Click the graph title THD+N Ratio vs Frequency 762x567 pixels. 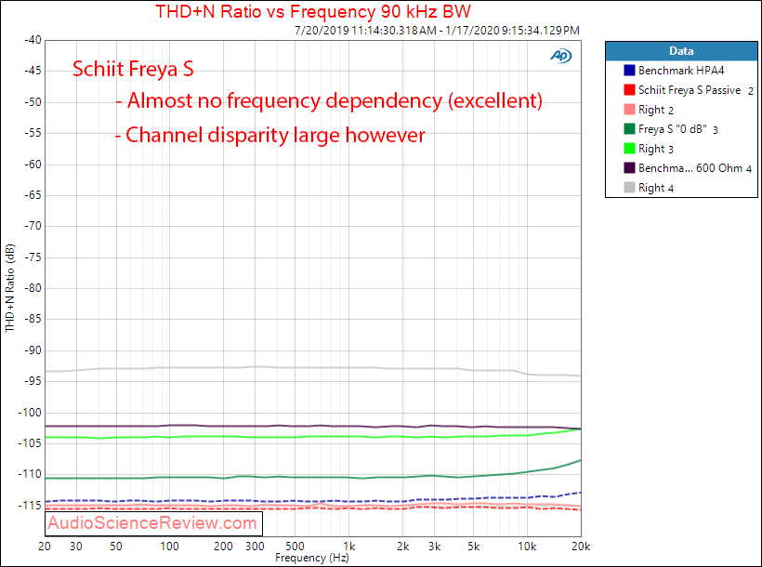[x=313, y=11]
